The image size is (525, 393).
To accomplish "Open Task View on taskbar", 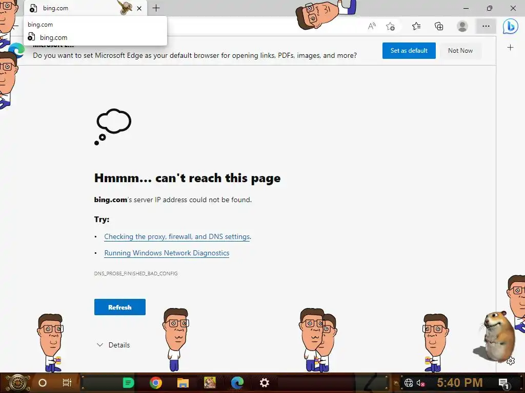I will [67, 383].
